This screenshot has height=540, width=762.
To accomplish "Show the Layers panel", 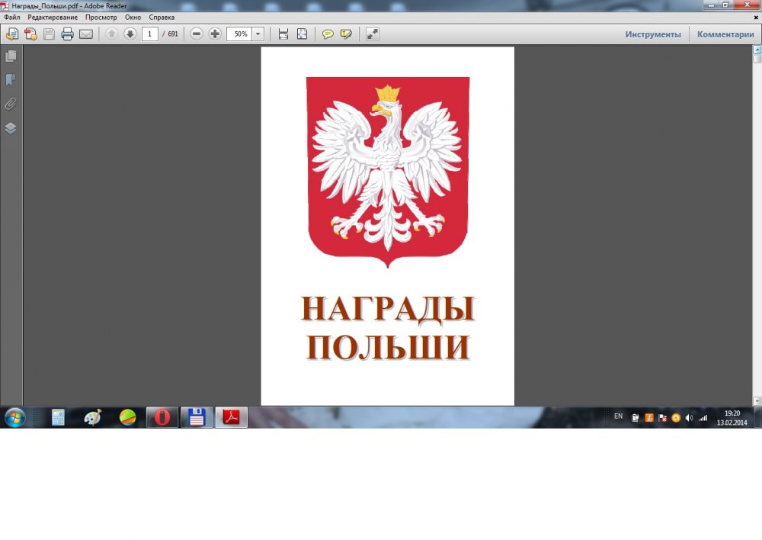I will point(11,128).
